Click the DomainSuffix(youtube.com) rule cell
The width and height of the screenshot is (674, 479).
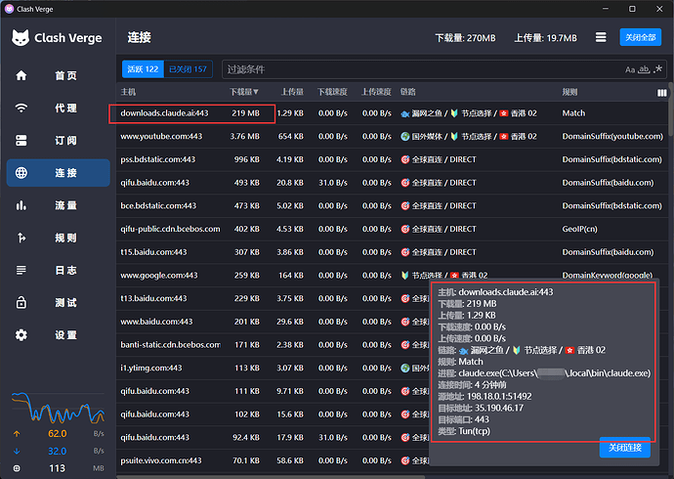tap(612, 137)
